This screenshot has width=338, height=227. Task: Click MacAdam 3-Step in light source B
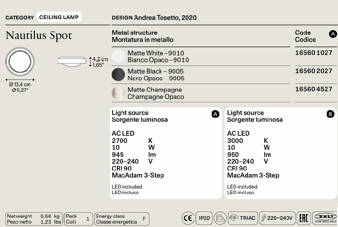click(253, 175)
